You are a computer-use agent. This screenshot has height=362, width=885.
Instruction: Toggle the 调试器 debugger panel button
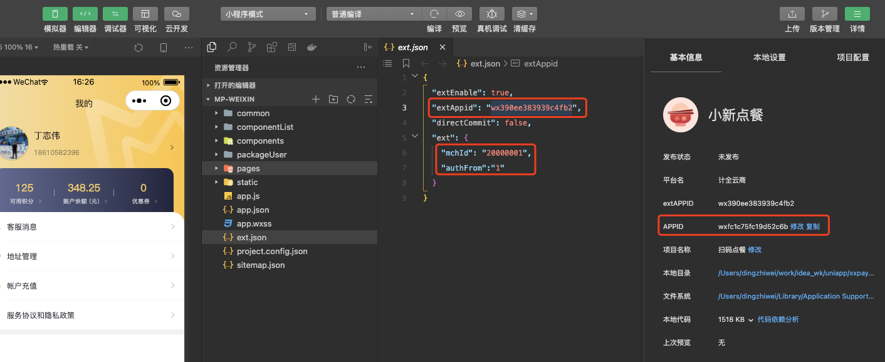click(x=115, y=14)
